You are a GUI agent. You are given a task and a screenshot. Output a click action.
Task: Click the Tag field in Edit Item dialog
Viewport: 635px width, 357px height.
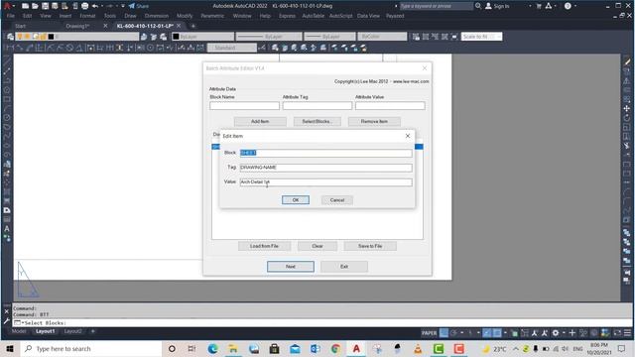[x=326, y=168]
